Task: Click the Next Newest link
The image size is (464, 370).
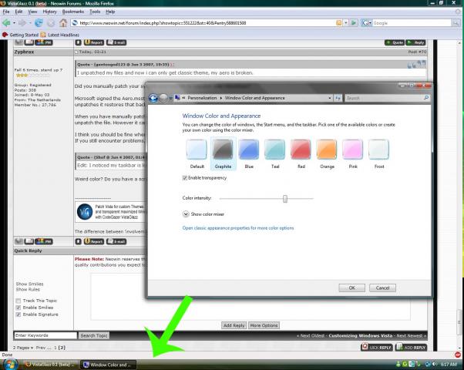Action: point(409,335)
